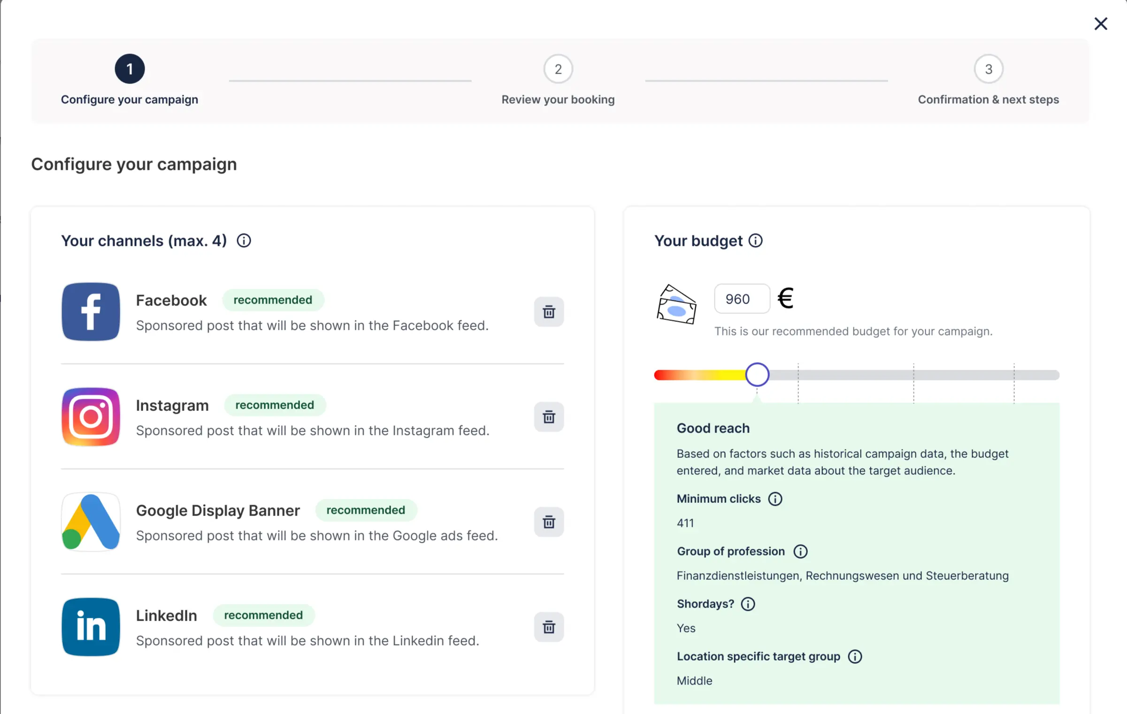Click the target group value Middle
The width and height of the screenshot is (1127, 714).
(694, 681)
